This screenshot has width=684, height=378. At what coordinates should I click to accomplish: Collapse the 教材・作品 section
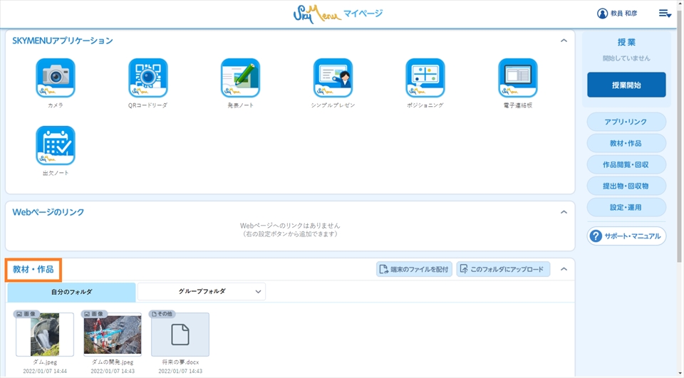point(564,269)
